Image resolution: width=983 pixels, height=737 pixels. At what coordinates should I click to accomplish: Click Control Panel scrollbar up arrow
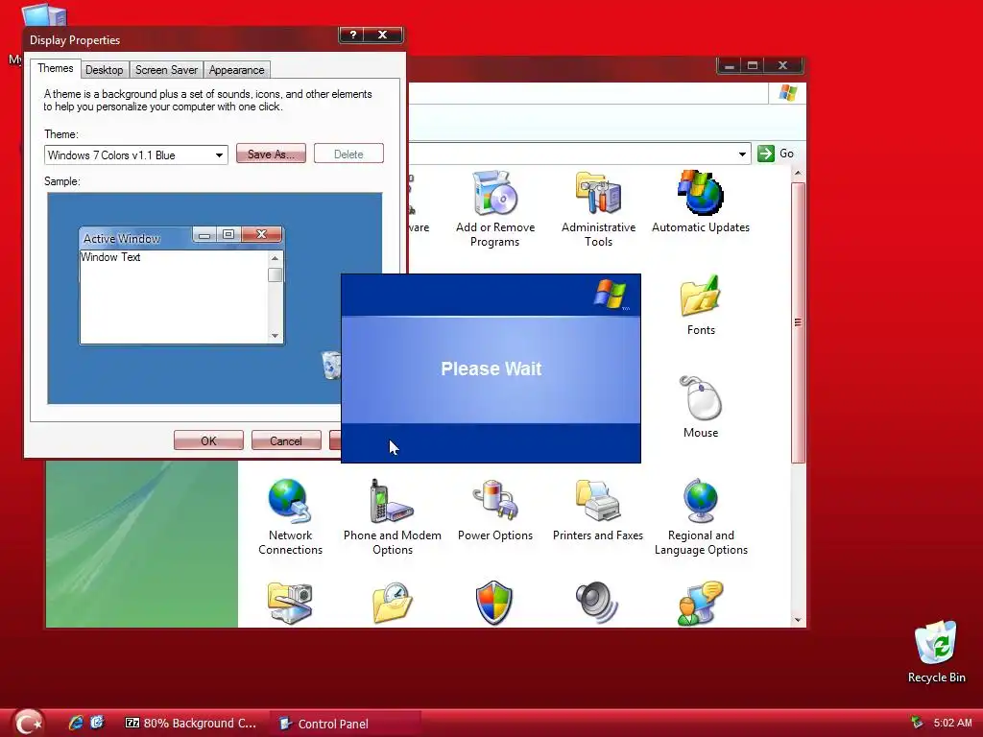pyautogui.click(x=798, y=174)
